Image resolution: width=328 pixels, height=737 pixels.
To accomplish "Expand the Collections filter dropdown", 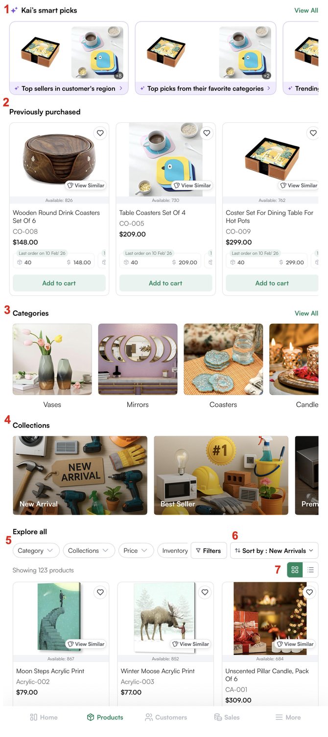I will tap(89, 550).
